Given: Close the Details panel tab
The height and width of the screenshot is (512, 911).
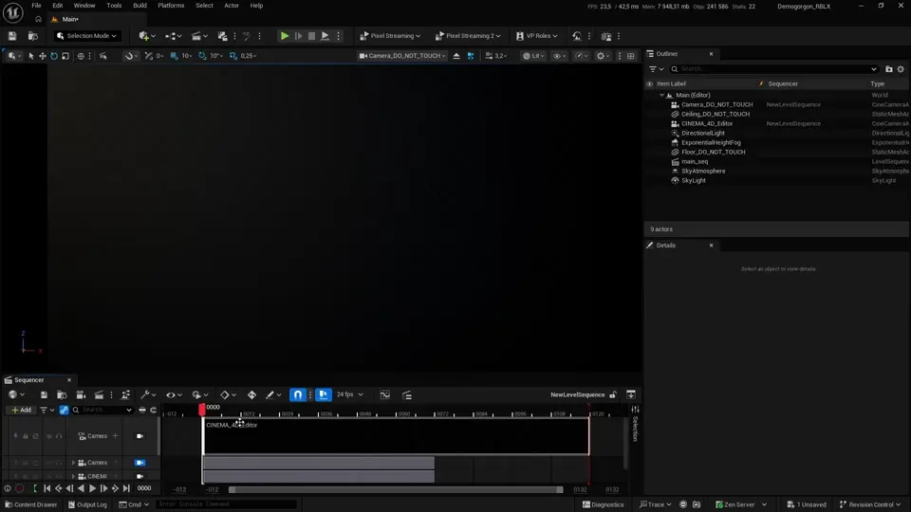Looking at the screenshot, I should pyautogui.click(x=711, y=245).
